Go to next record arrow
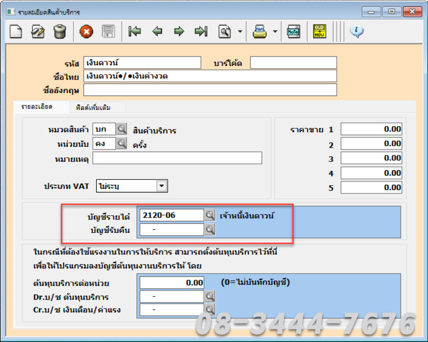Image resolution: width=428 pixels, height=342 pixels. [179, 31]
